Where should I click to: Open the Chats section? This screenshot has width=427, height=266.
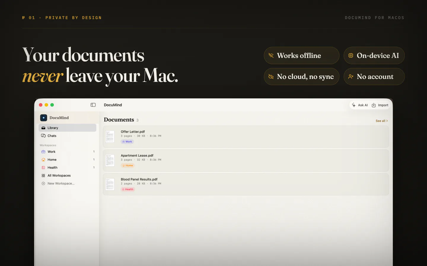click(x=68, y=136)
